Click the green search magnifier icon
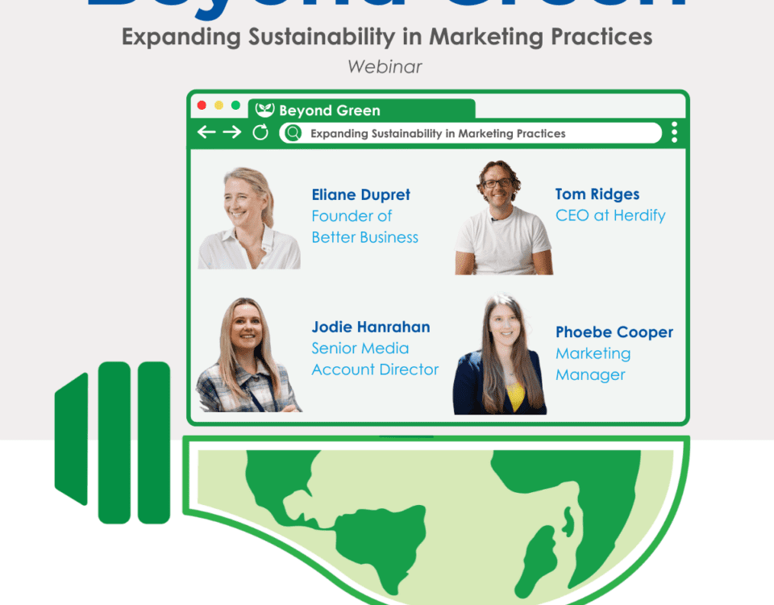 293,133
